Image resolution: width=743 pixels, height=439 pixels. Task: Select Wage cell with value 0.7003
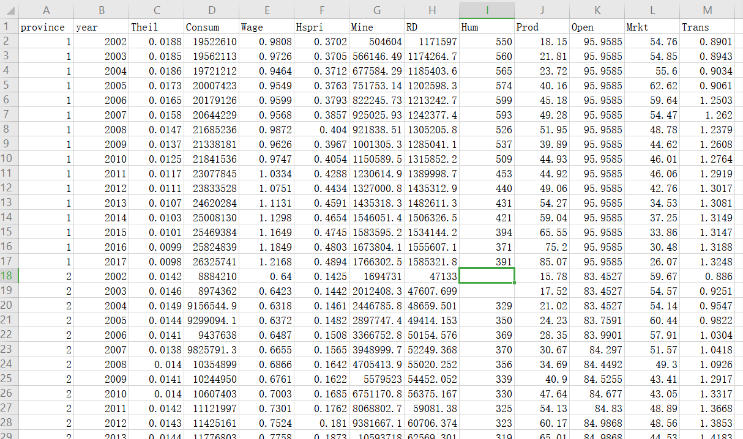click(267, 394)
